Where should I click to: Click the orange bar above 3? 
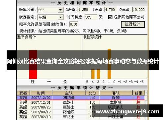coord(98,74)
